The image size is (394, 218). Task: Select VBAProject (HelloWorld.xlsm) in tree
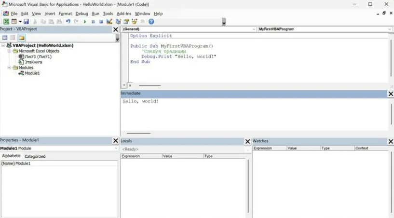43,45
